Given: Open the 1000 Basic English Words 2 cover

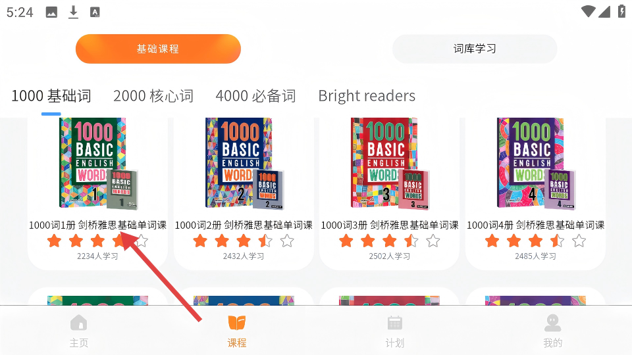Looking at the screenshot, I should click(244, 164).
